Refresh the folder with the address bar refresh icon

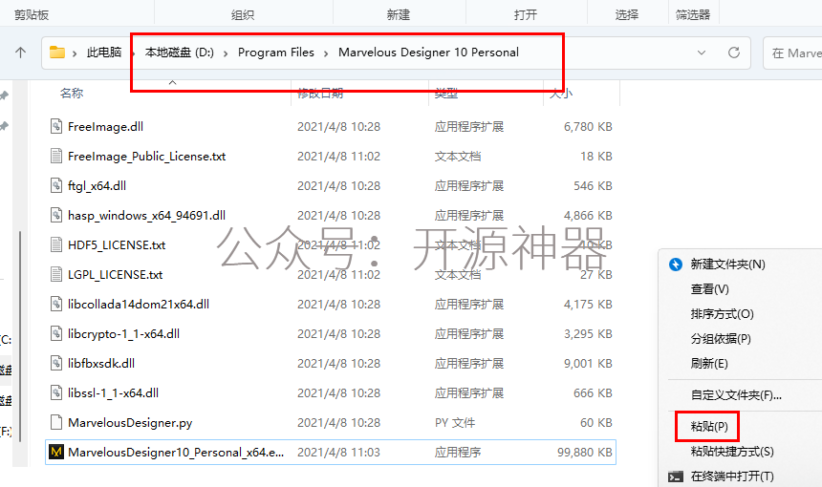[734, 53]
